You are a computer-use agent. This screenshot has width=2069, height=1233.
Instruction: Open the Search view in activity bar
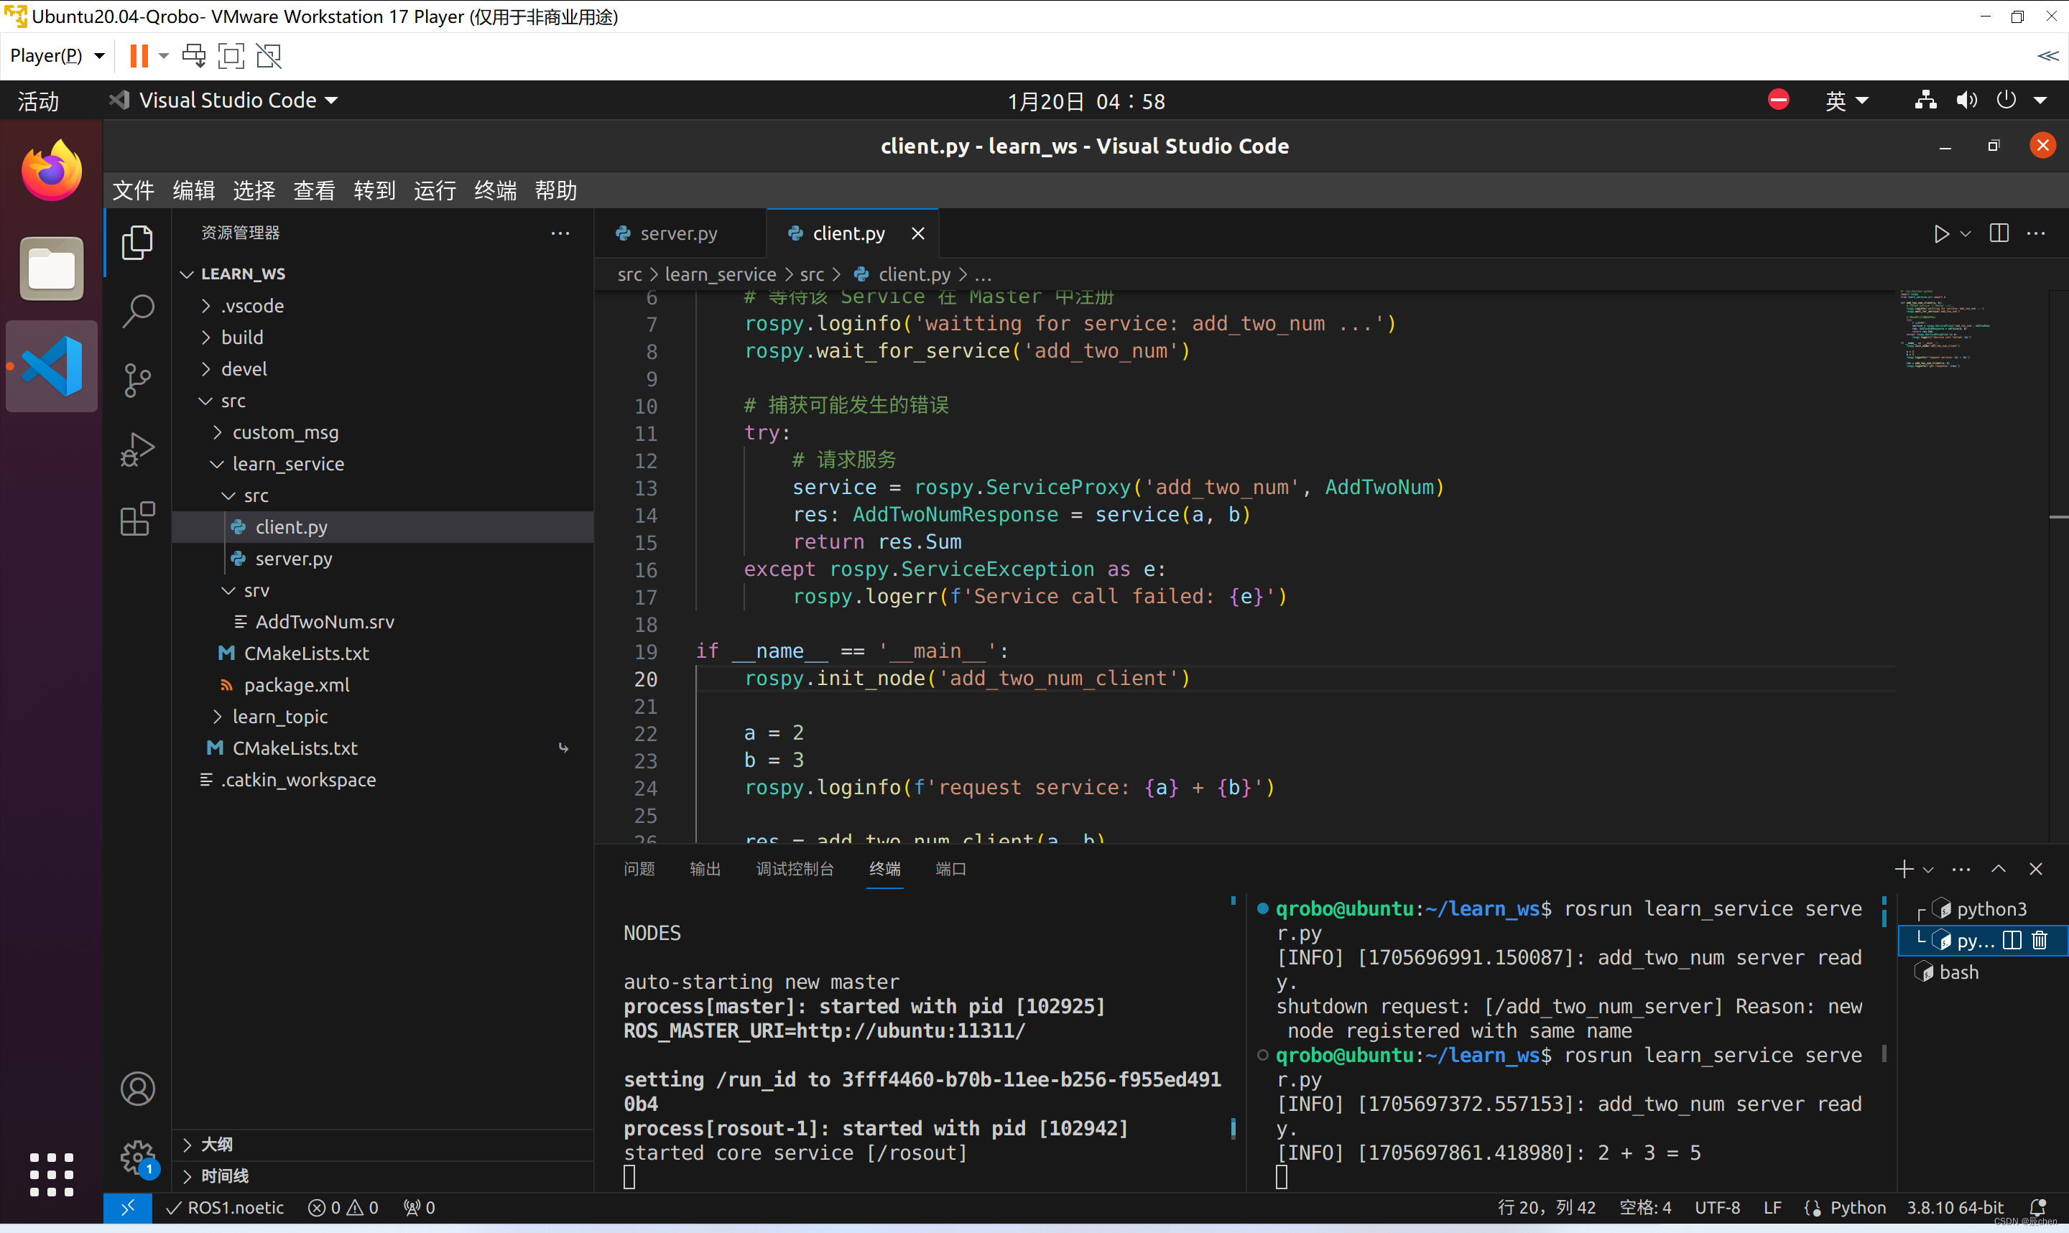[x=137, y=311]
